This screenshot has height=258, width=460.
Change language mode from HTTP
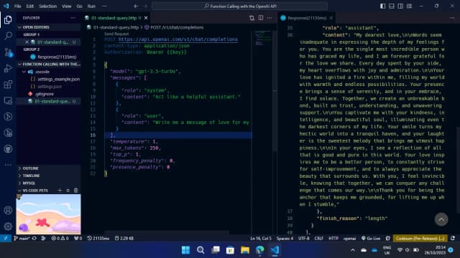pyautogui.click(x=333, y=239)
